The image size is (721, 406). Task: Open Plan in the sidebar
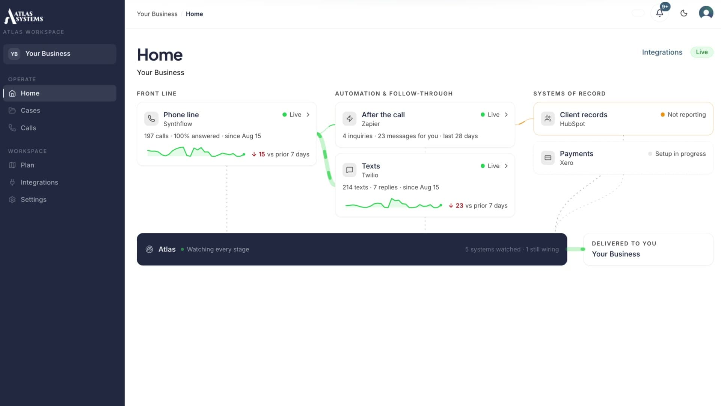60,165
